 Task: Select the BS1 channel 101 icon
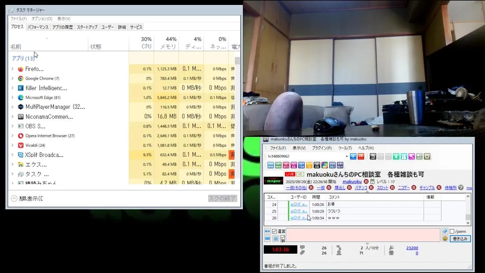[332, 165]
